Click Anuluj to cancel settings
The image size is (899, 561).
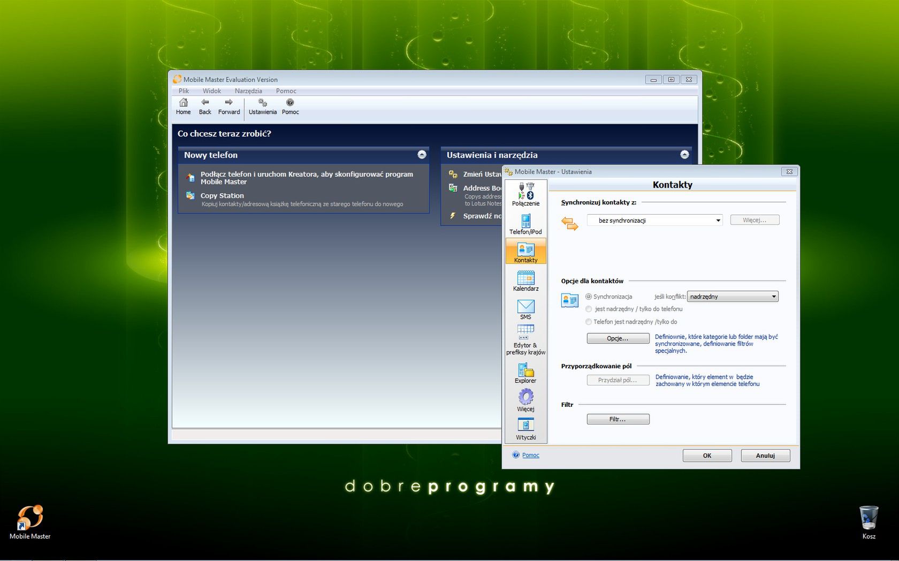pos(765,456)
